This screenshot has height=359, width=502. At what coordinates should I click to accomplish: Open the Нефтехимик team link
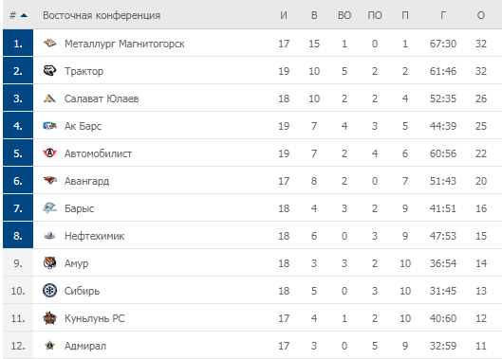(94, 236)
